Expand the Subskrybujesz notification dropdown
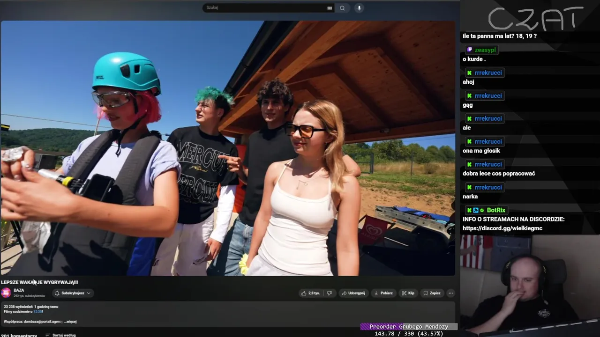The width and height of the screenshot is (600, 337). click(x=73, y=293)
